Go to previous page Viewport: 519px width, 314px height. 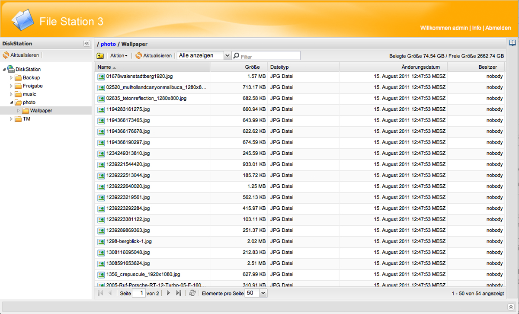[110, 293]
